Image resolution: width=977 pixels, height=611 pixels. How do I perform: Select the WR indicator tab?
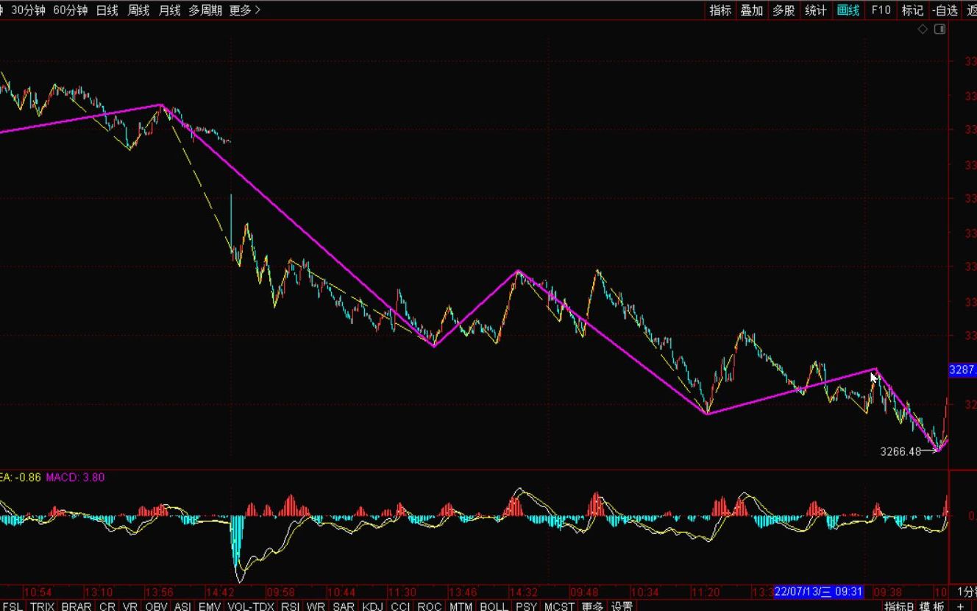pos(316,606)
